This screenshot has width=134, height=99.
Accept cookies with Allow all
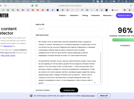click(104, 96)
